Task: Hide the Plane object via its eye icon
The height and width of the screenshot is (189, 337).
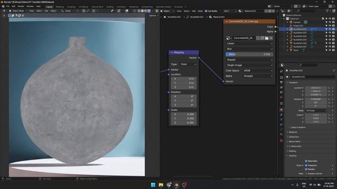Action: pyautogui.click(x=330, y=50)
